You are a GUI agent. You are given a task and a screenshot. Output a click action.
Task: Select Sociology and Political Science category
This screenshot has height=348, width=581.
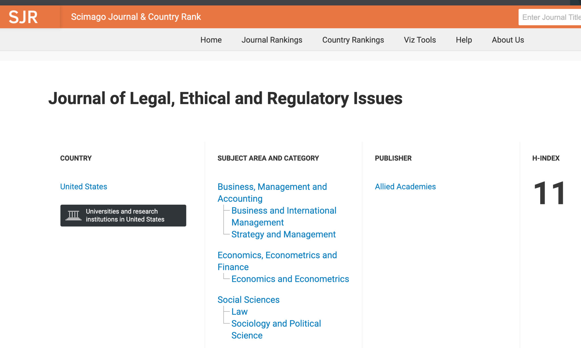[276, 329]
